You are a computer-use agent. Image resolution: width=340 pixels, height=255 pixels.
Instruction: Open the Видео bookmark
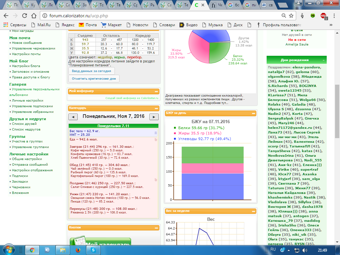pos(189,25)
